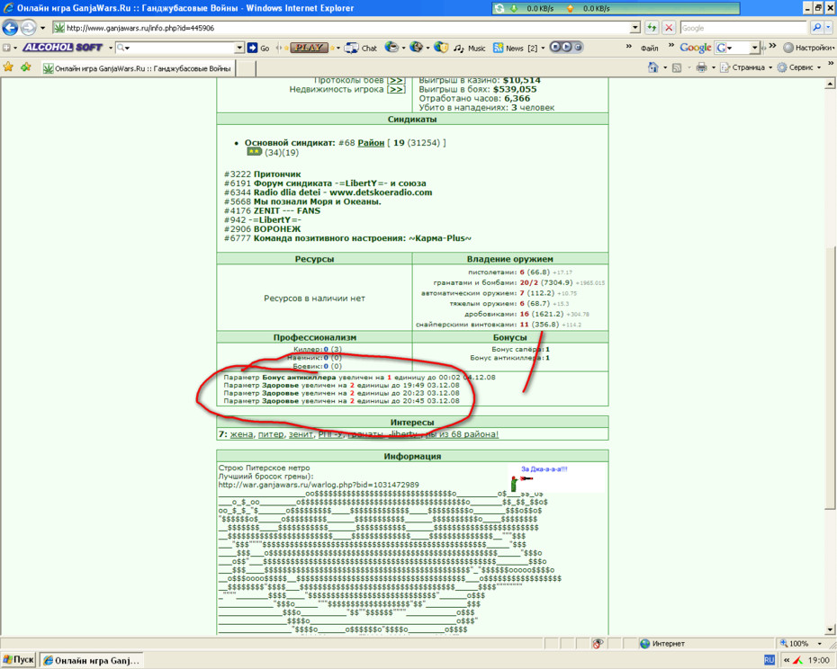Viewport: 837px width, 669px height.
Task: Click the #4176 ZENIT --- FANS row
Action: click(x=272, y=210)
